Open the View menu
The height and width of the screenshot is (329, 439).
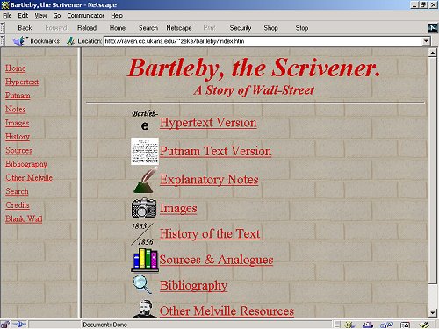40,16
